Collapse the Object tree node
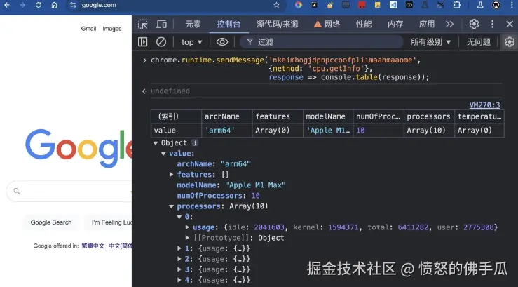 [156, 143]
